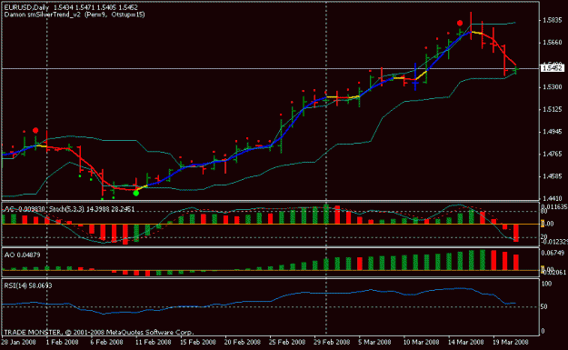Click the 1 Feb 2008 date label
Screen dimensions: 568x350
pyautogui.click(x=63, y=342)
